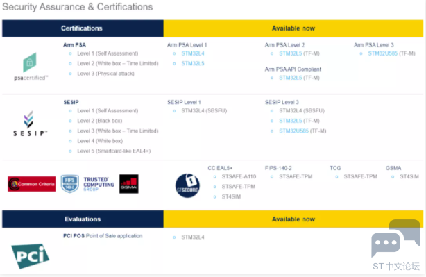The image size is (426, 277).
Task: Click the SESIP logo
Action: pyautogui.click(x=30, y=124)
